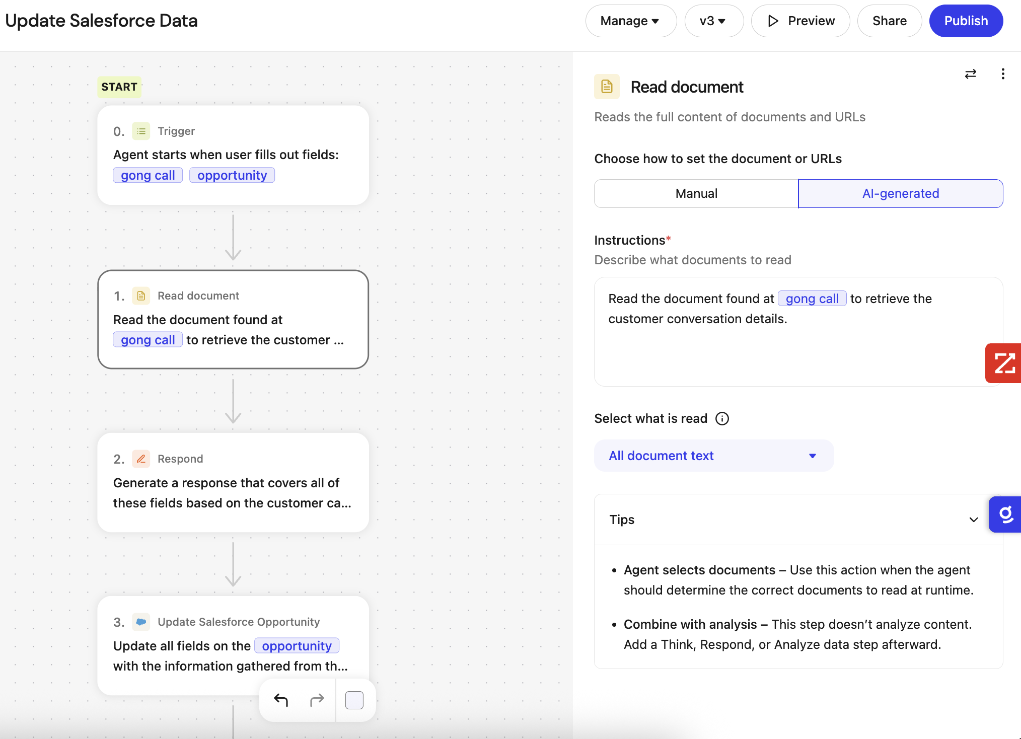Click the opportunity tag in Trigger step
The width and height of the screenshot is (1021, 739).
pos(232,175)
